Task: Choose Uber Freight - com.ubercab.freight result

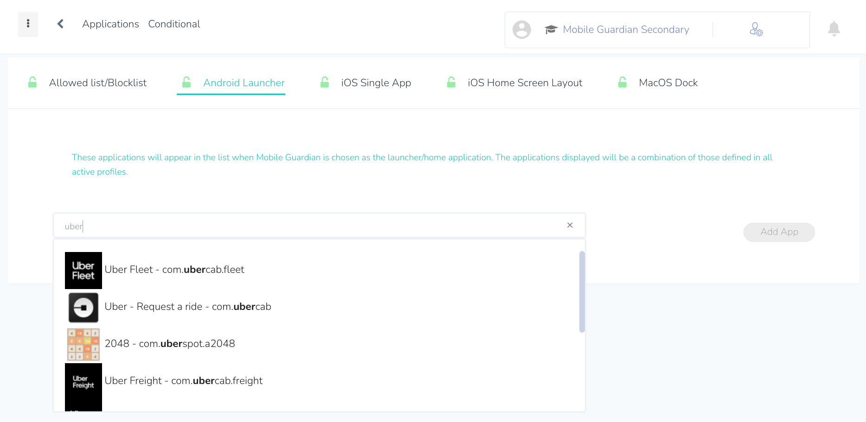Action: 184,381
